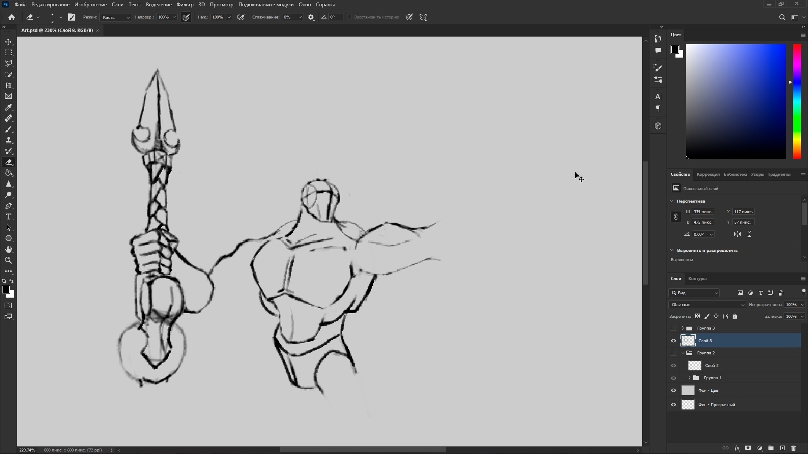The image size is (808, 454).
Task: Hide the Слой 8 layer
Action: pos(673,341)
